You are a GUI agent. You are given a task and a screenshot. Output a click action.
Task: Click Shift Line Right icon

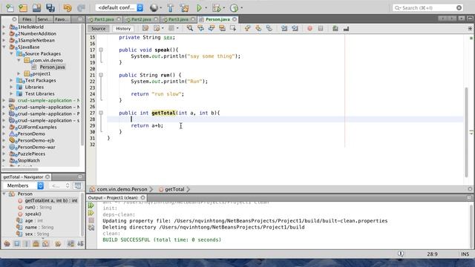(295, 28)
